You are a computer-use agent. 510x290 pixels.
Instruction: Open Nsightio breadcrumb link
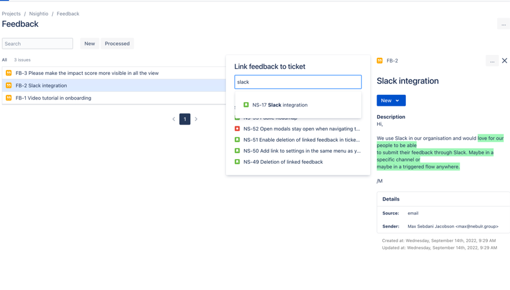click(39, 13)
